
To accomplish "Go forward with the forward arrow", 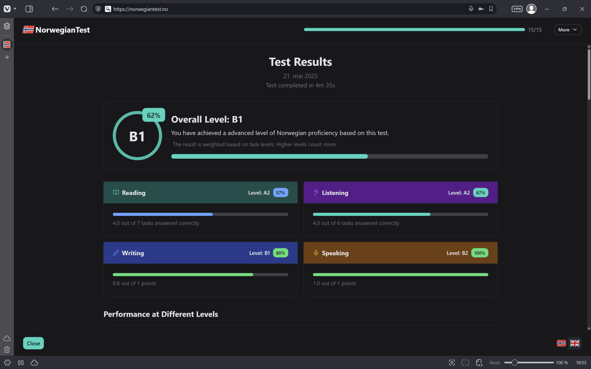I will point(69,9).
